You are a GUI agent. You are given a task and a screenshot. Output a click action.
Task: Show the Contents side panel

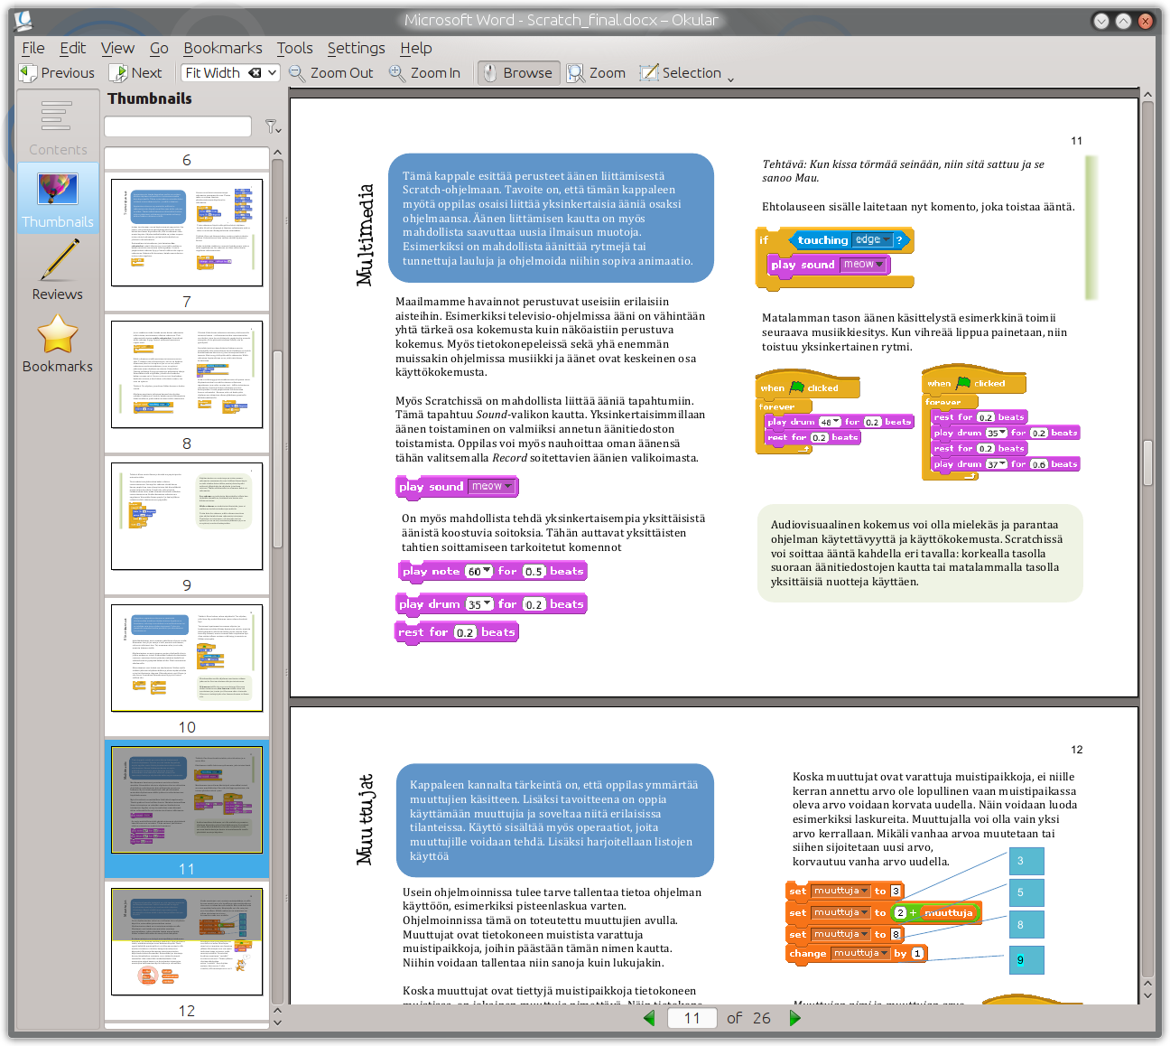[x=58, y=126]
